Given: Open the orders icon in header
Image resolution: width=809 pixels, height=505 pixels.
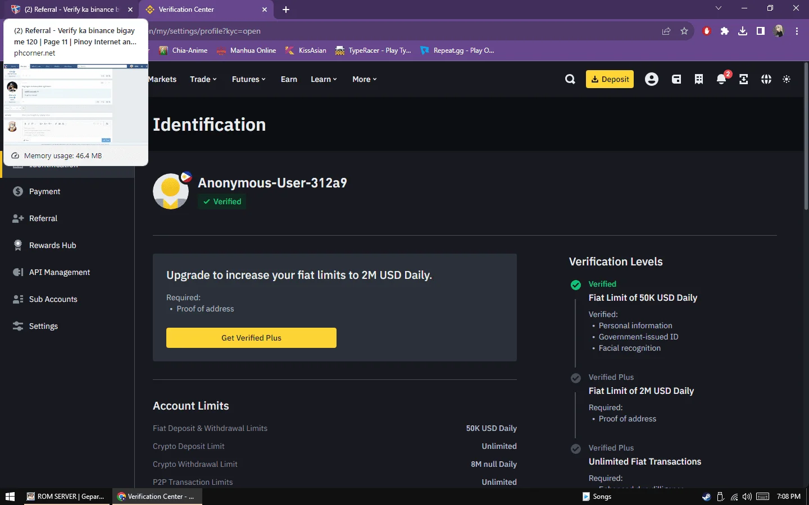Looking at the screenshot, I should [699, 79].
